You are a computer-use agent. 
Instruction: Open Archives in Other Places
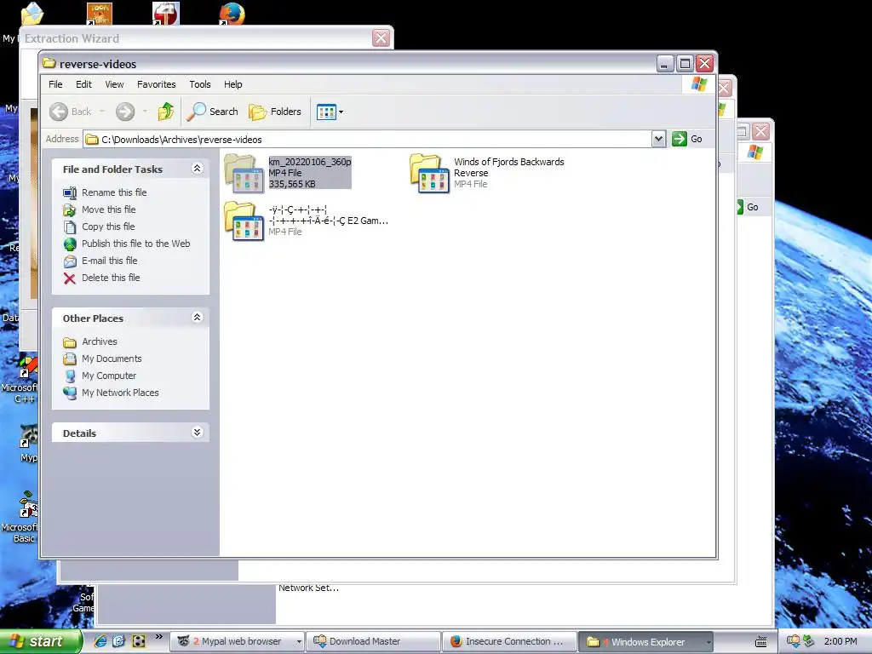tap(99, 341)
